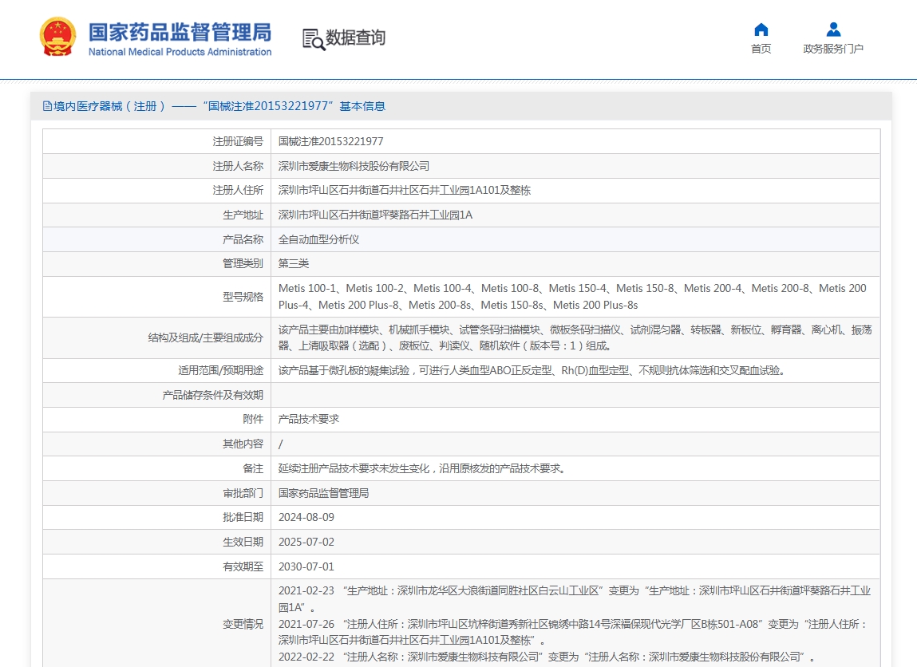Click the 首页 text link
Screen dimensions: 917x667
tap(761, 49)
